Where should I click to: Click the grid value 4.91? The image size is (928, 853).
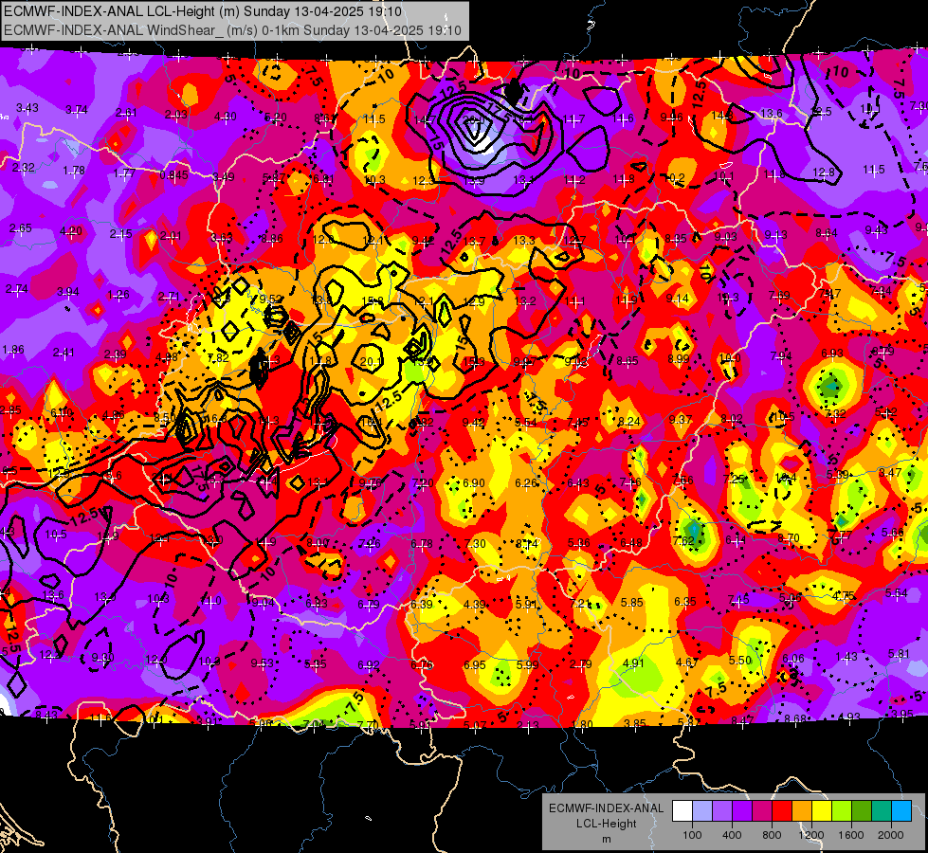point(633,663)
